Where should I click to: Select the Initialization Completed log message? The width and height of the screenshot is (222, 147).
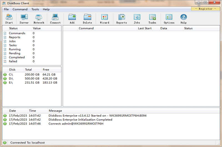coord(80,120)
